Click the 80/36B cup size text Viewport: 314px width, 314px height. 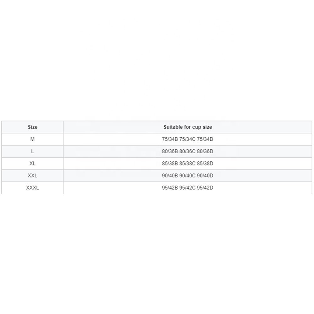[170, 151]
